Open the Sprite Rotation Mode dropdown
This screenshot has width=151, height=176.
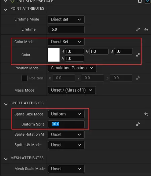coord(66,135)
